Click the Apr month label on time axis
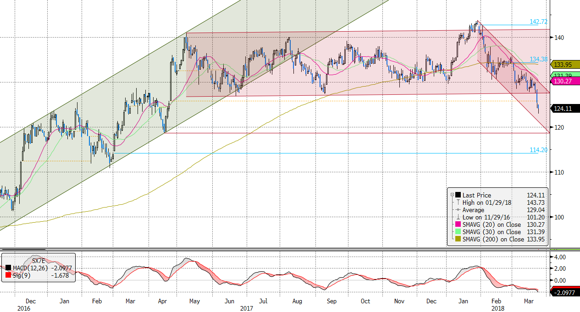 click(x=163, y=301)
